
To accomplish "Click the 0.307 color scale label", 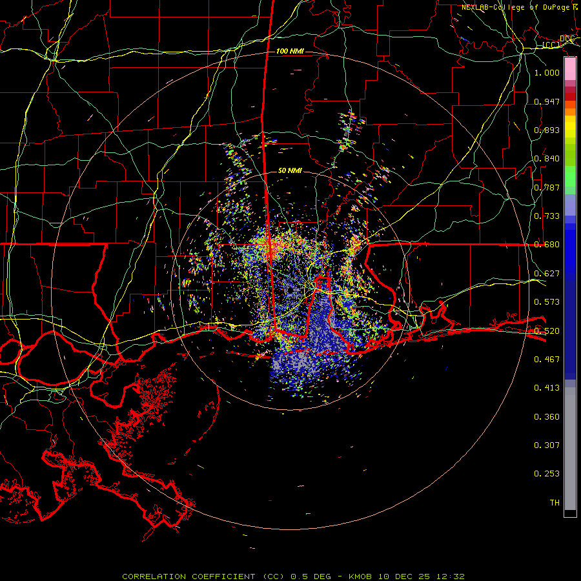I will coord(547,445).
